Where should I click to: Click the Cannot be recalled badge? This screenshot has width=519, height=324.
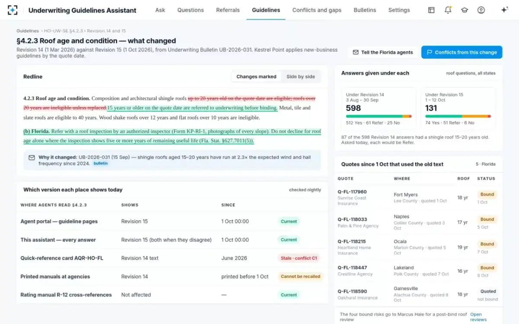301,276
